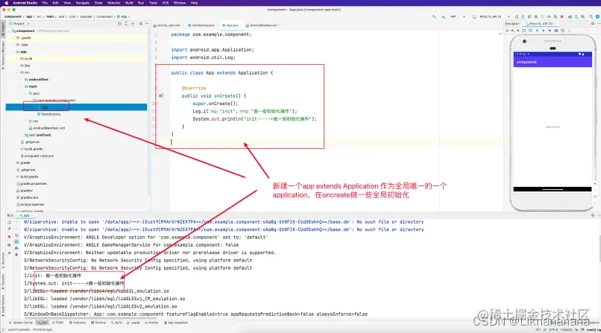
Task: Click Collapse All icon in Project panel
Action: pos(133,24)
